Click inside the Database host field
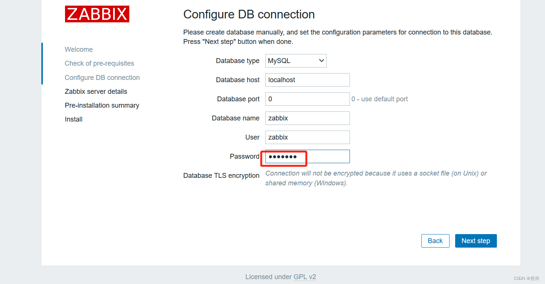Screen dimensions: 545x284 [x=307, y=80]
